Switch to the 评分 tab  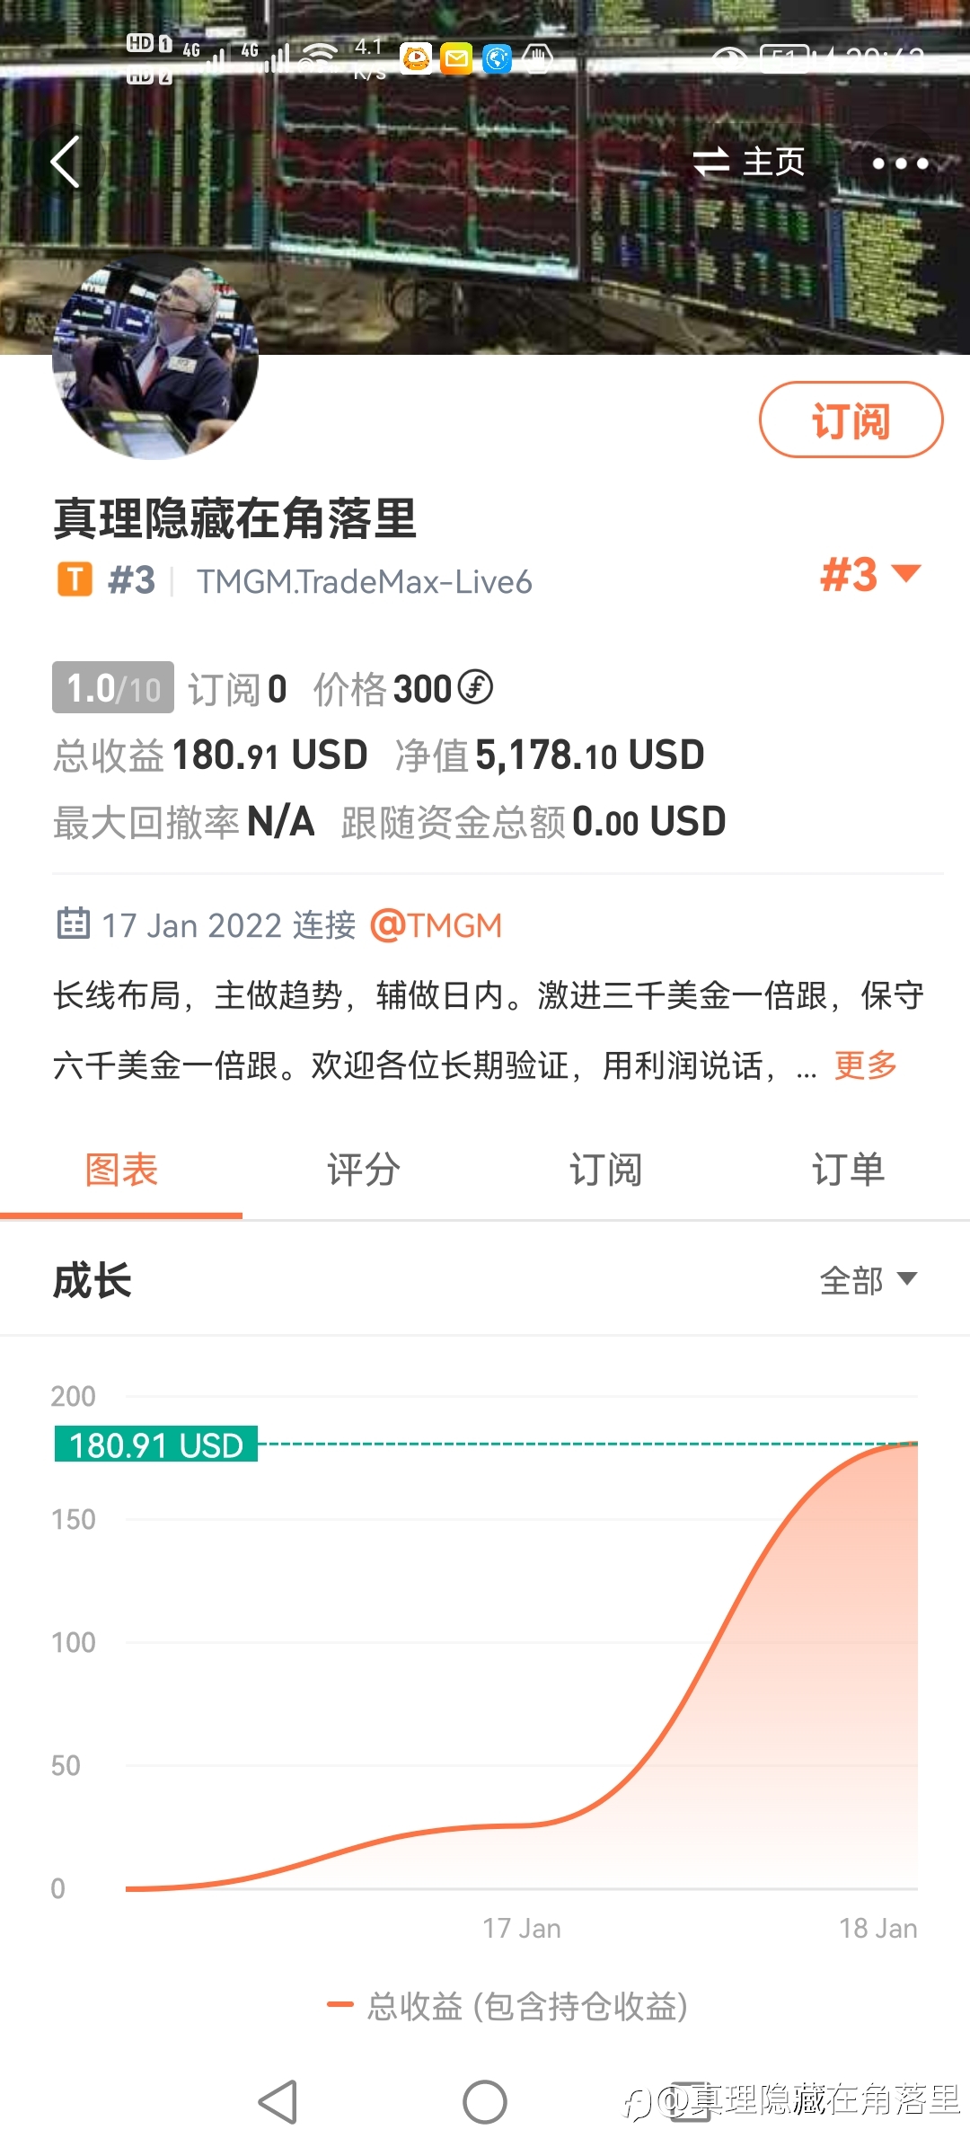[x=364, y=1170]
